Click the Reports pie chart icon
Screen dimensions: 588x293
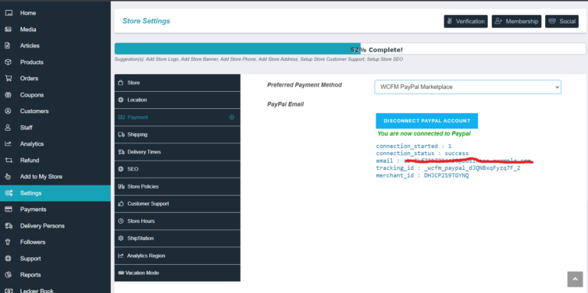(9, 275)
